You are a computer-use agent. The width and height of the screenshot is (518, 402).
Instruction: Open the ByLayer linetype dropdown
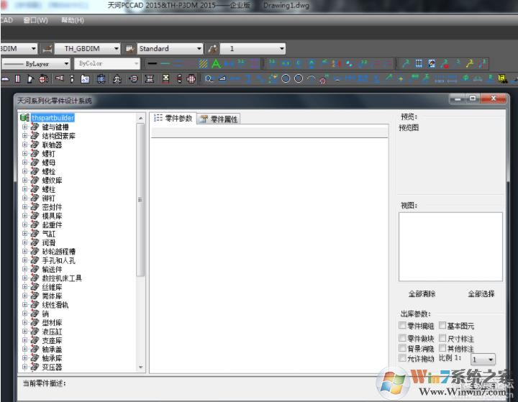point(36,63)
